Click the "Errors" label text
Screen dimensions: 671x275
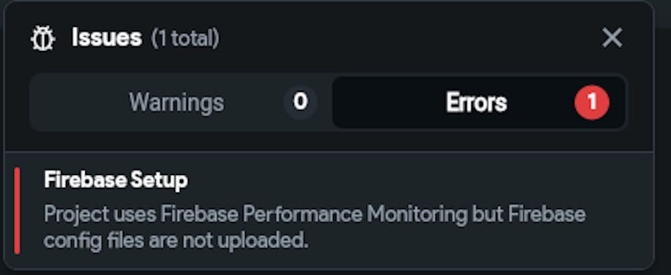(476, 103)
